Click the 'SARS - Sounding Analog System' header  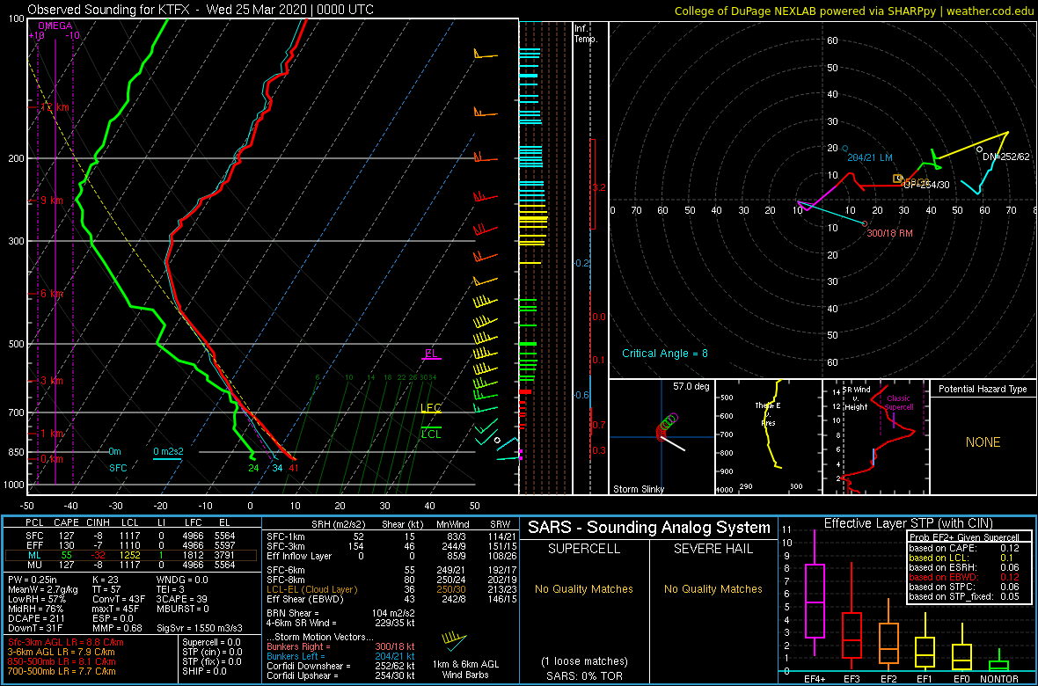[x=649, y=528]
